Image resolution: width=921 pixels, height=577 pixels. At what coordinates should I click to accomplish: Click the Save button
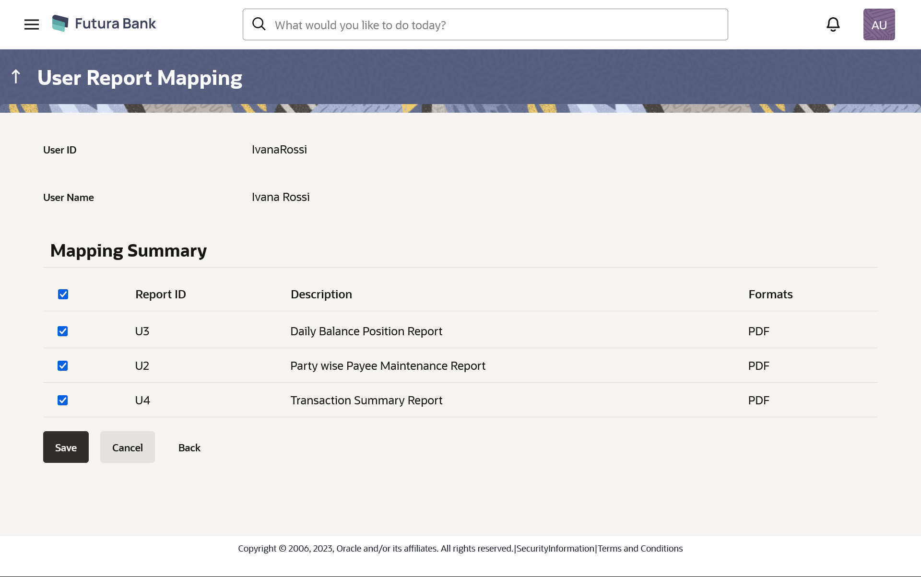[66, 447]
